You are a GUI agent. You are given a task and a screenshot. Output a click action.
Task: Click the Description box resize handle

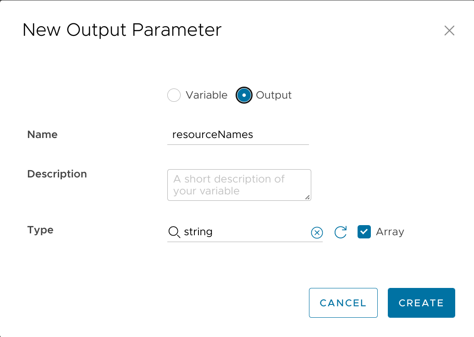point(307,197)
